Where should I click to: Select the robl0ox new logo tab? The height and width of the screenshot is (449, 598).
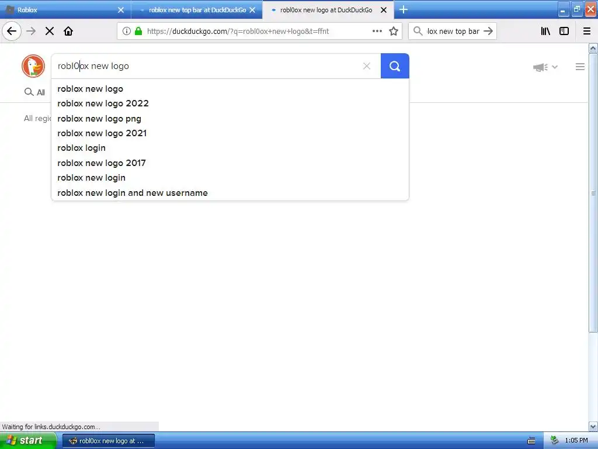pos(328,10)
